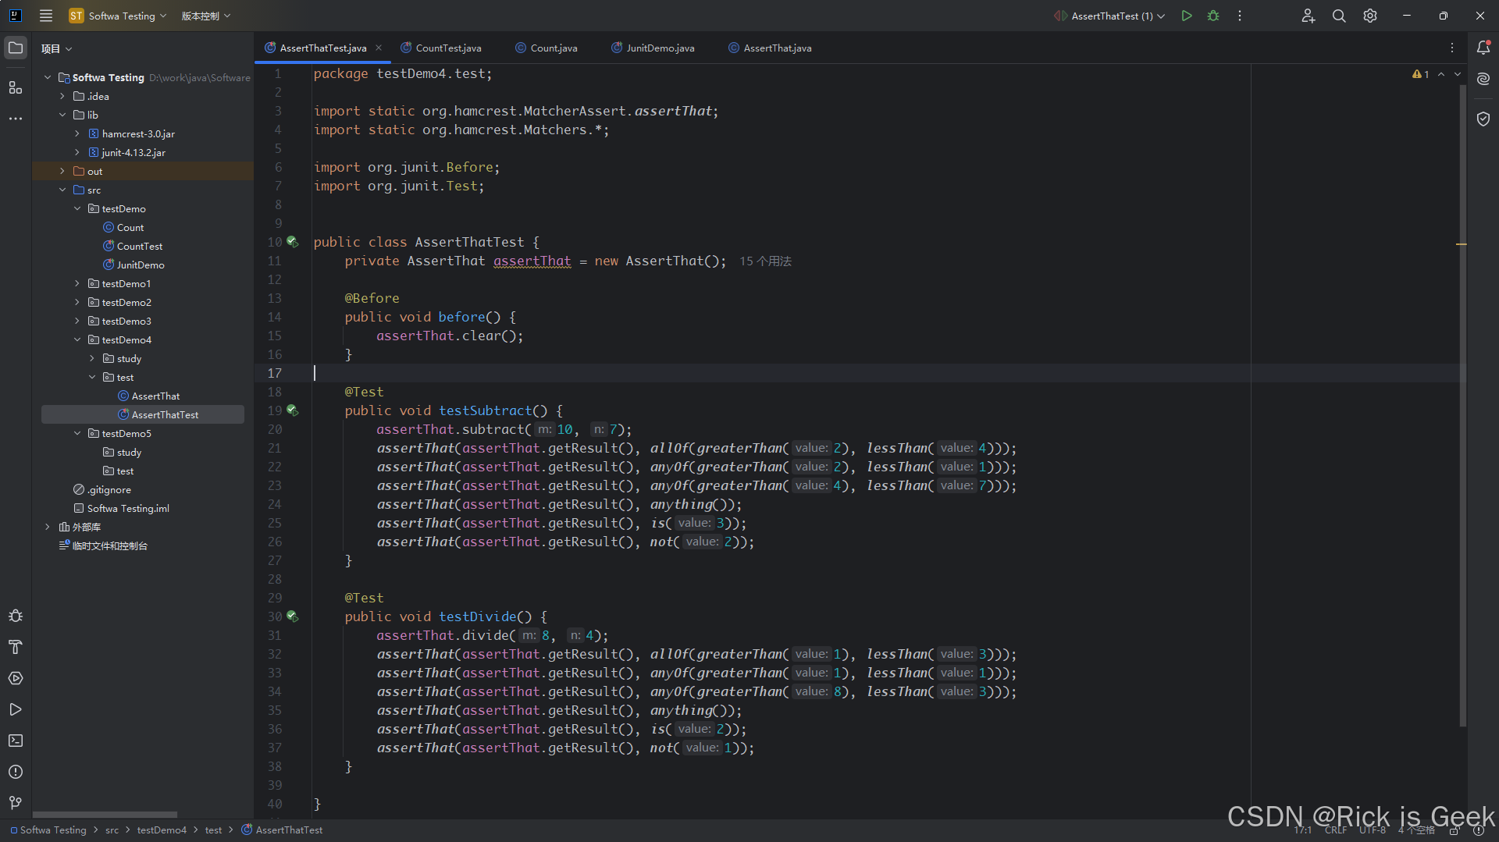The image size is (1499, 842).
Task: Click the project panel horizontal scrollbar
Action: (105, 815)
